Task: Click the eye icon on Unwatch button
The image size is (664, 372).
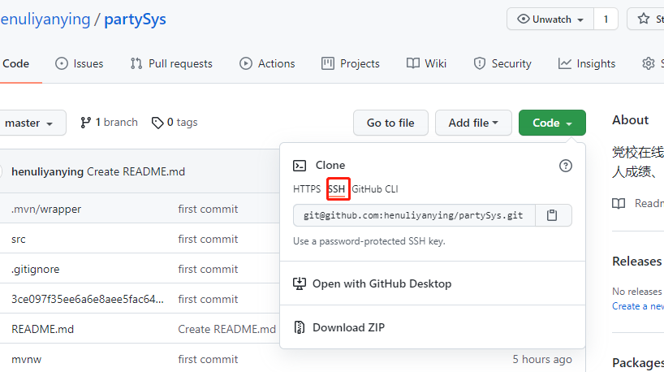Action: click(524, 19)
